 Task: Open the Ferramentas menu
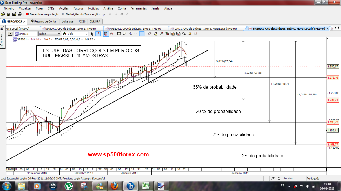(x=139, y=8)
